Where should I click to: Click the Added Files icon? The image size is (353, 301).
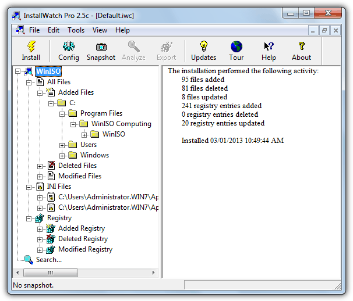click(x=51, y=92)
